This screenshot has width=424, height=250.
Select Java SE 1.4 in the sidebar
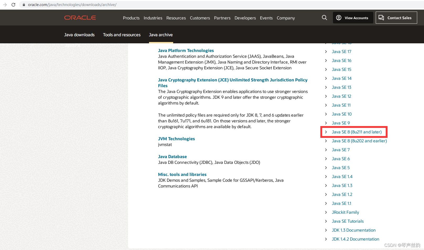coord(342,176)
